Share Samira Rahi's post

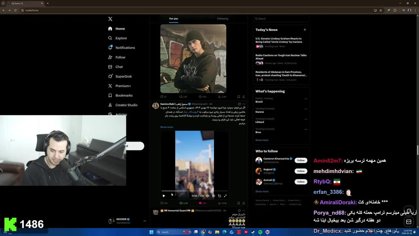point(244,203)
